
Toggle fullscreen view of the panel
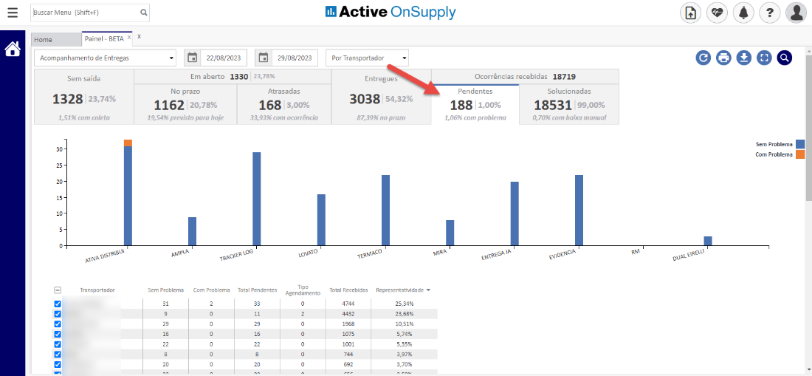(764, 58)
